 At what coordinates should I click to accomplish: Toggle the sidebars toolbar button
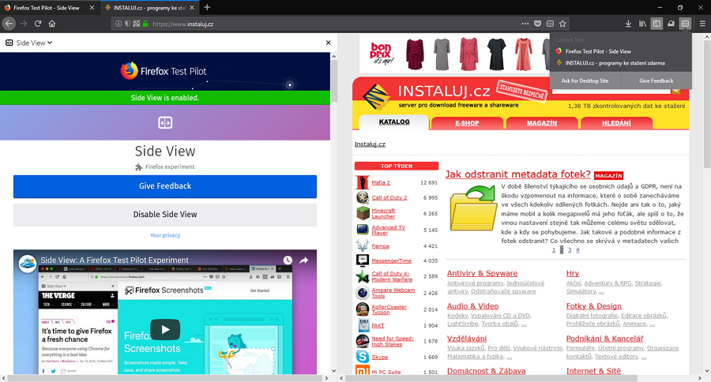tap(656, 24)
